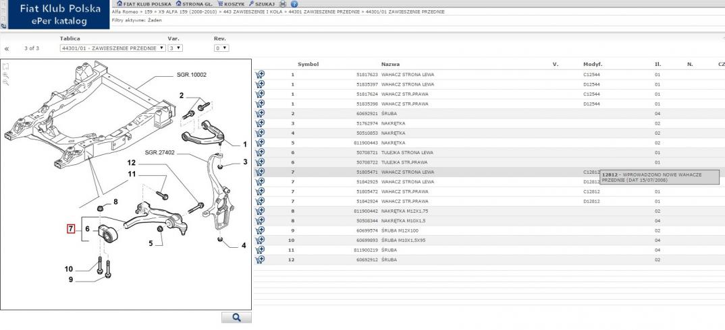Open KOSZYK cart
This screenshot has height=330, width=725.
coord(231,3)
